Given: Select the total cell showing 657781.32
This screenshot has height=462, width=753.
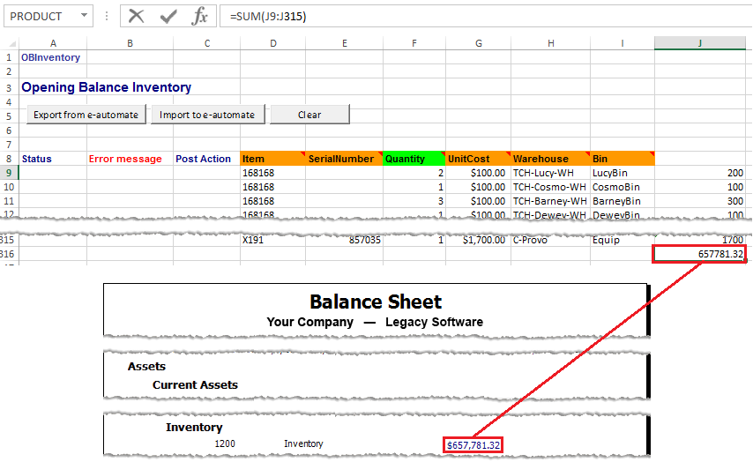Looking at the screenshot, I should coord(700,254).
